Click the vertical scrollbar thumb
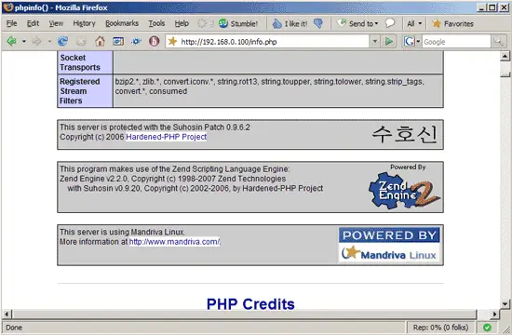Screen dimensions: 512x335 point(505,74)
